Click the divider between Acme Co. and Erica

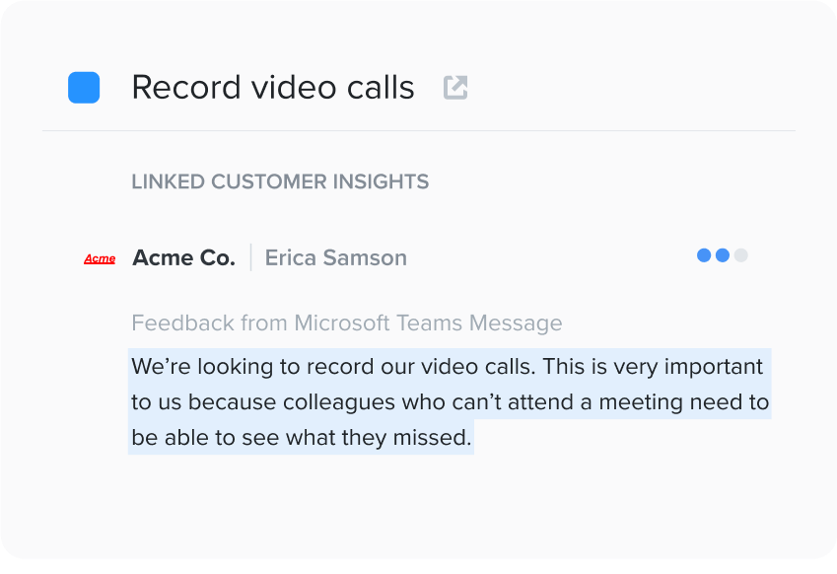point(250,257)
